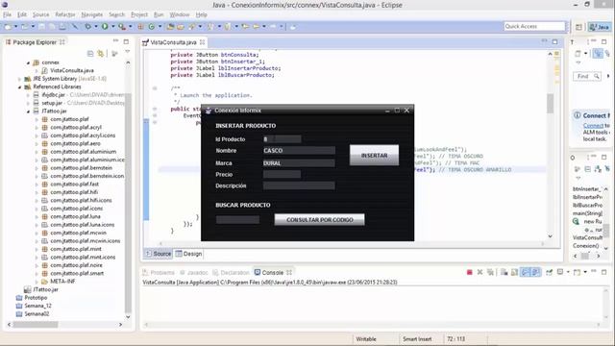Click Remove Launch gray X in Console
The width and height of the screenshot is (615, 346).
pos(480,272)
